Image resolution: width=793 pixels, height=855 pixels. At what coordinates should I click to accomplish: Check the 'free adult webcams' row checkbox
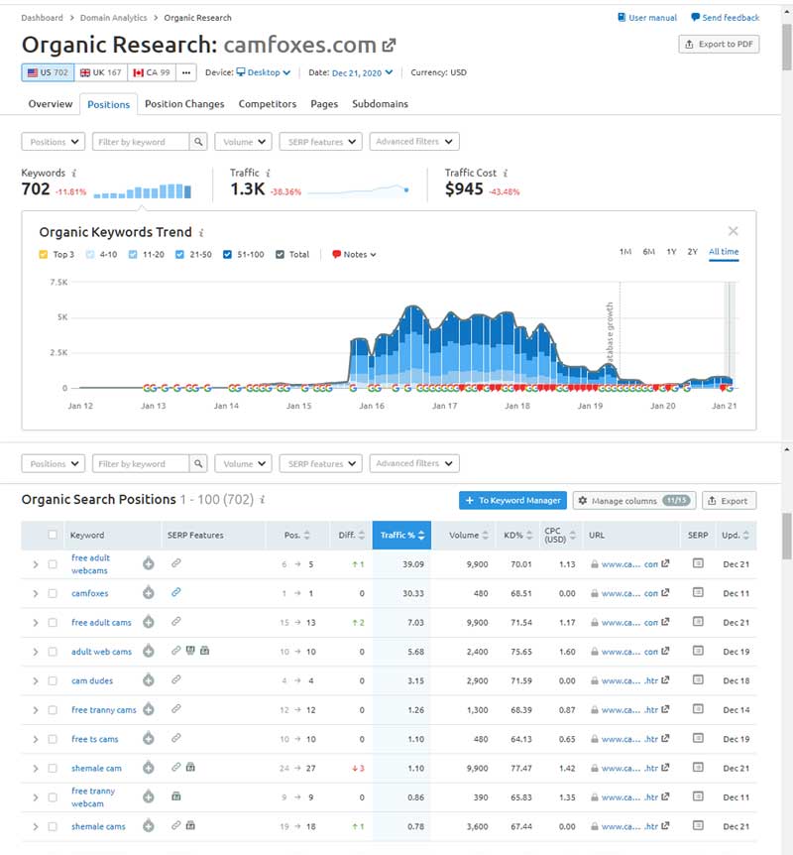click(x=53, y=564)
